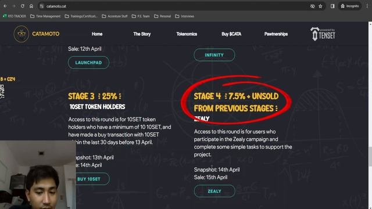
Task: Bookmark this page with star icon
Action: [320, 6]
